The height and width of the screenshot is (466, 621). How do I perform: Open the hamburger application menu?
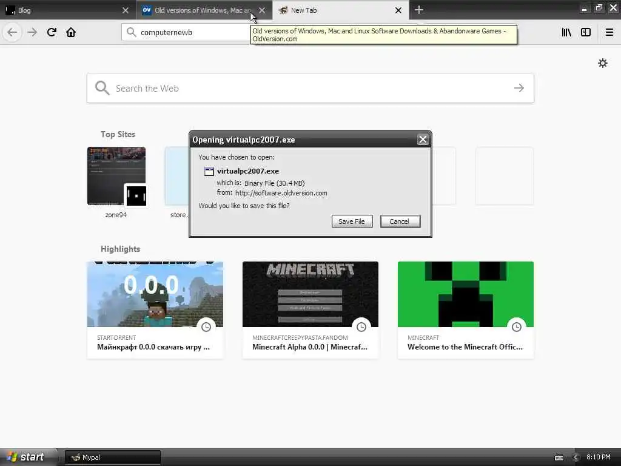(609, 32)
